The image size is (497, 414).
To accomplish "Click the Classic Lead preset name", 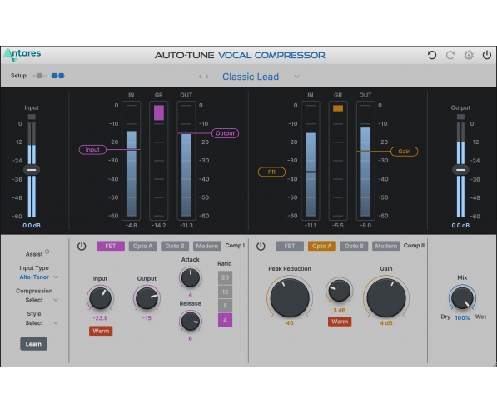I will pos(251,77).
